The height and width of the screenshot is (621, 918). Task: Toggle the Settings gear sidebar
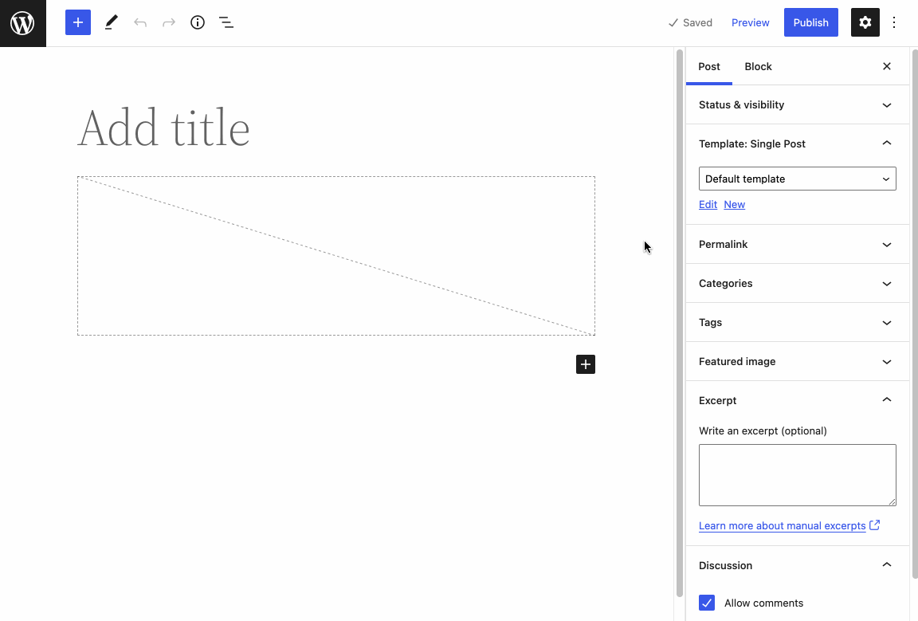[865, 22]
